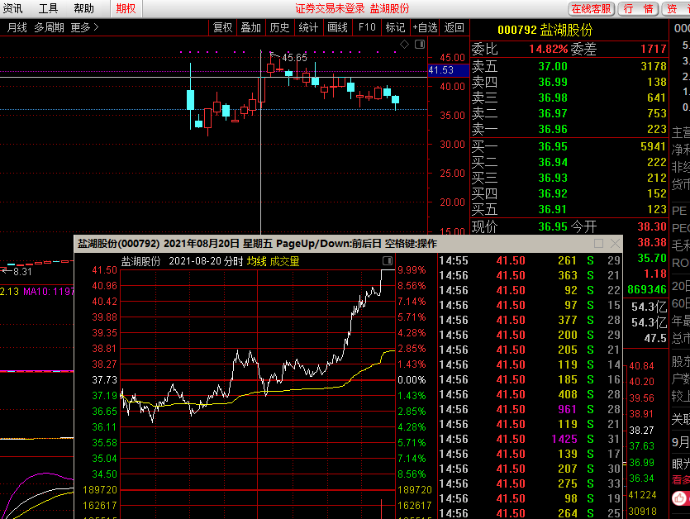Click the 叠加 toolbar item
Screen dimensions: 690x519
[251, 28]
